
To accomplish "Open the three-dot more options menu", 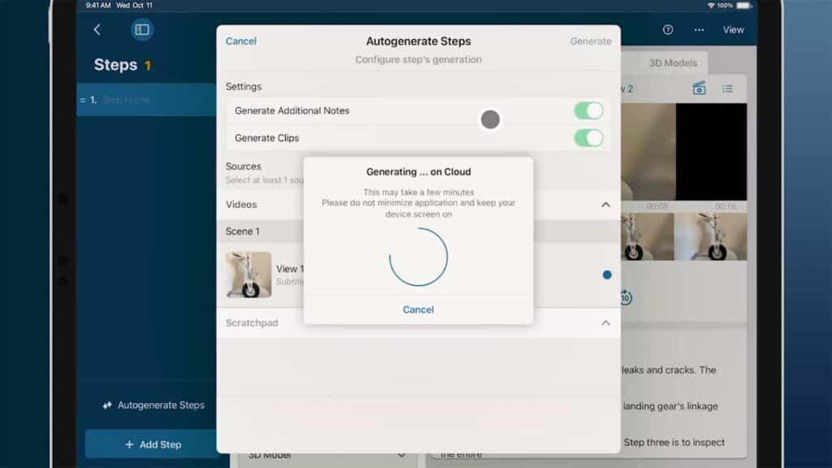I will pyautogui.click(x=699, y=30).
